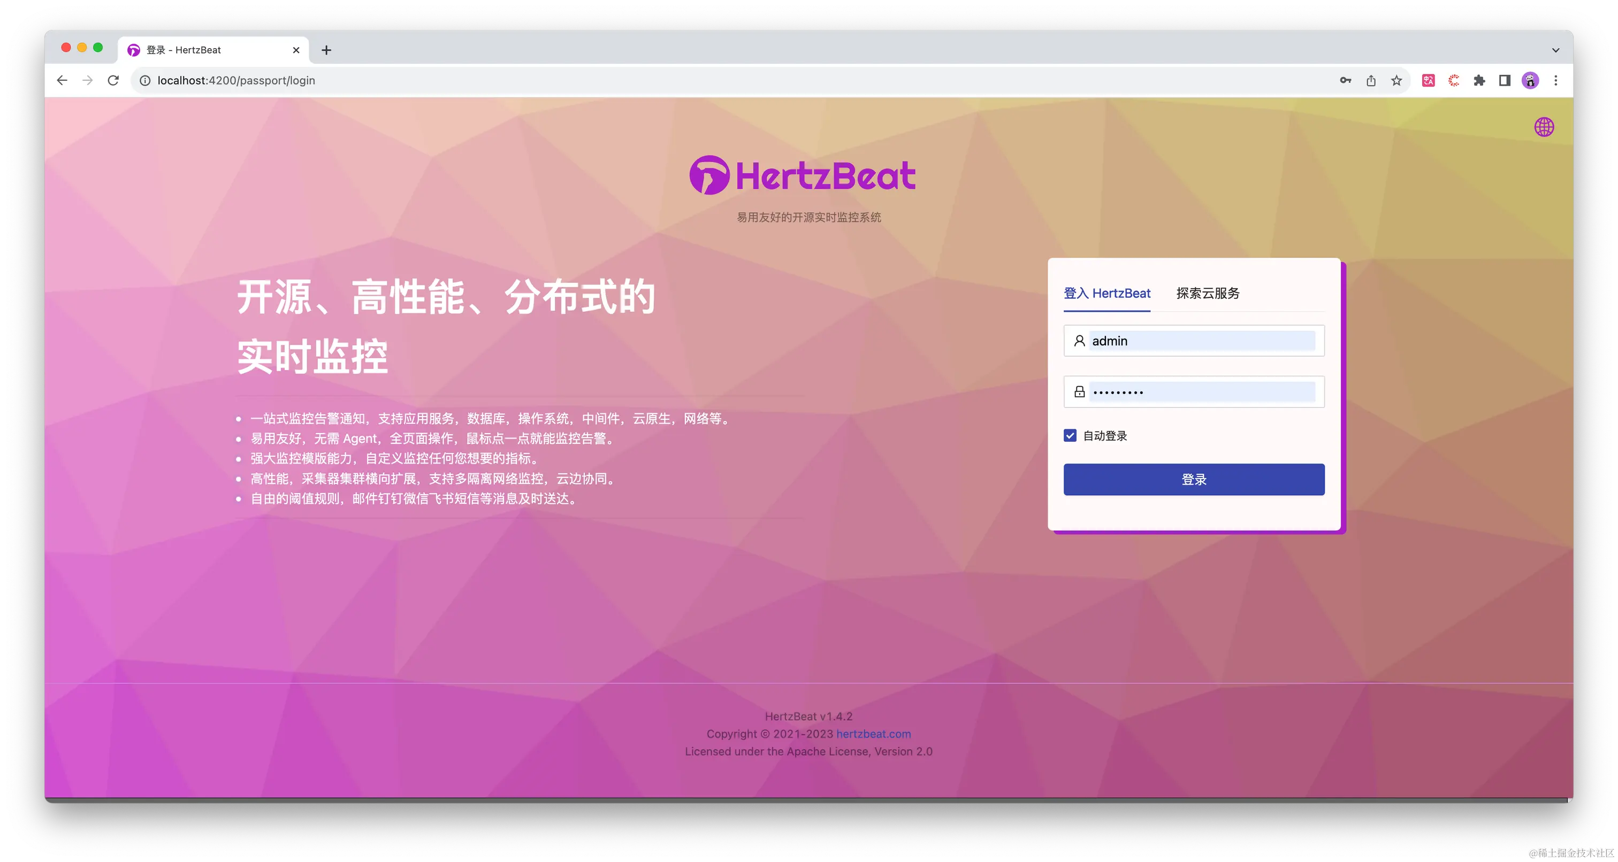Image resolution: width=1618 pixels, height=862 pixels.
Task: Click the site information icon in address bar
Action: (144, 80)
